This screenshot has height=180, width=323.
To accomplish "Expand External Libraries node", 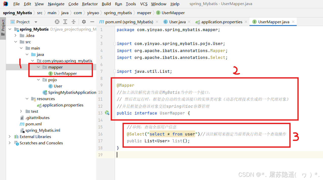I will pyautogui.click(x=10, y=137).
